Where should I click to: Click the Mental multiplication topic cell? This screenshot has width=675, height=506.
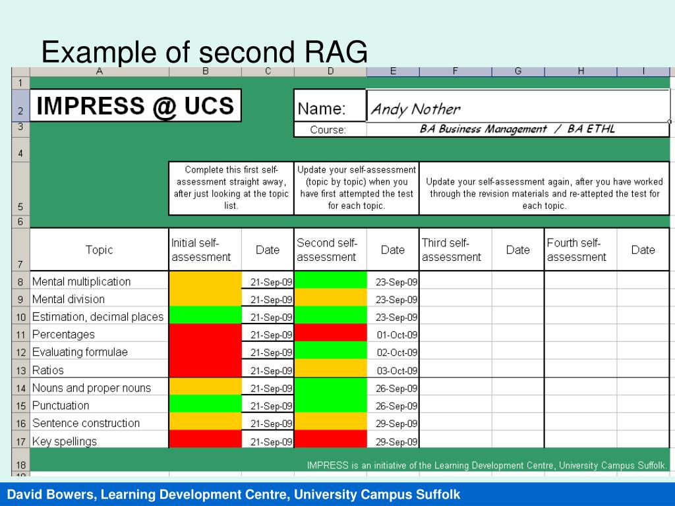pyautogui.click(x=99, y=281)
